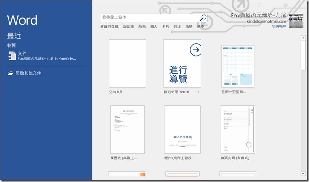Open the recent Word document icon
The height and width of the screenshot is (182, 309).
pos(12,56)
